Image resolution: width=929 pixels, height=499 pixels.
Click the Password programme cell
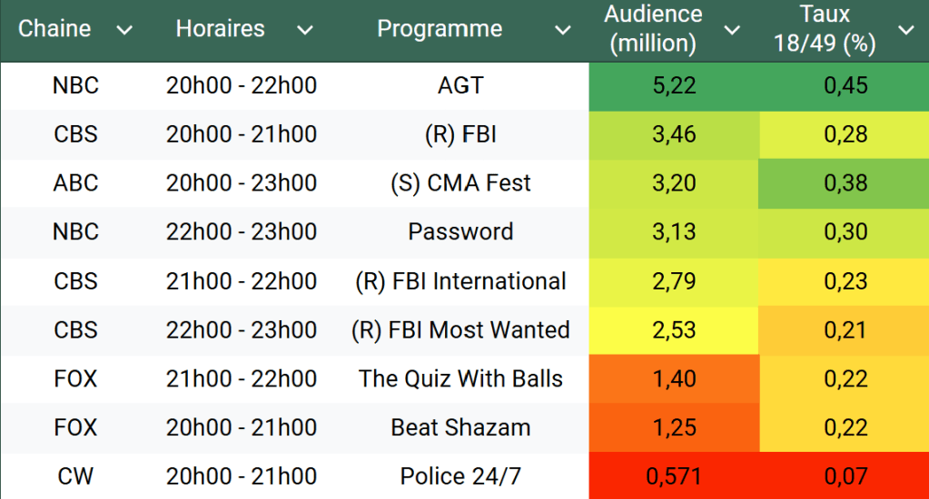click(460, 232)
